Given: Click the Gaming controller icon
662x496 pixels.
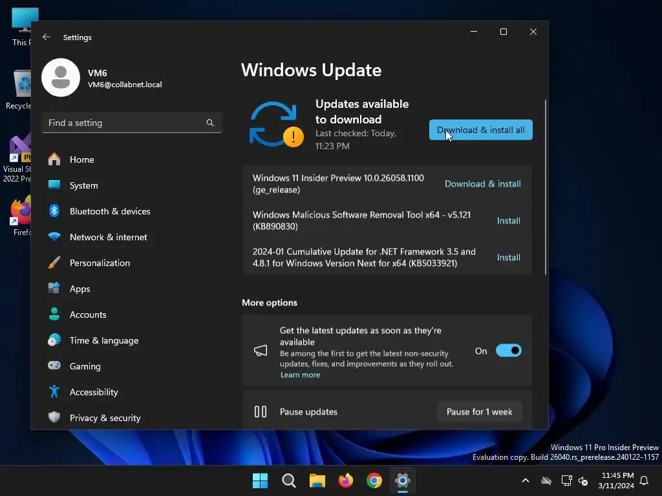Looking at the screenshot, I should (54, 366).
